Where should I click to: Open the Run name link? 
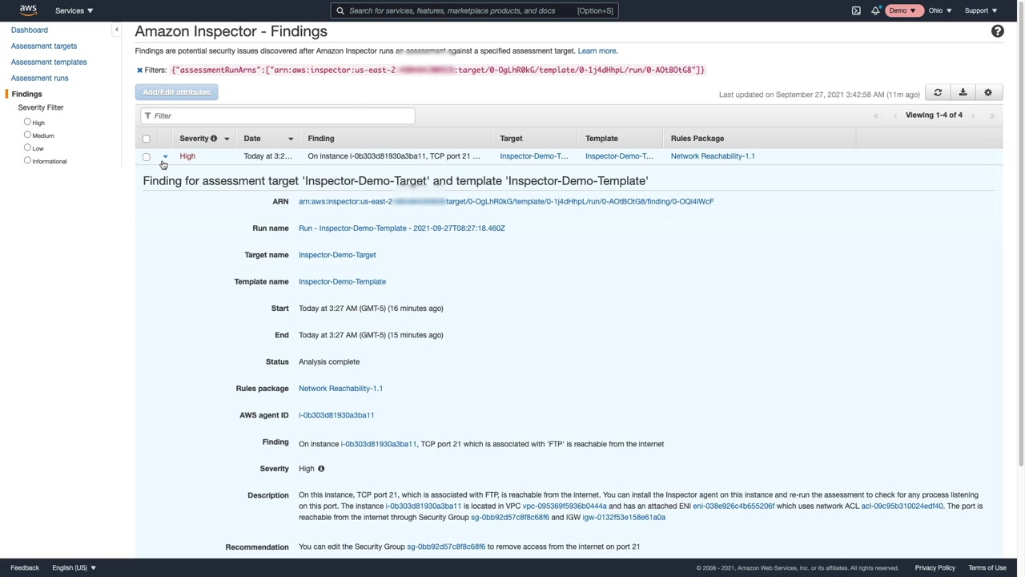point(402,228)
